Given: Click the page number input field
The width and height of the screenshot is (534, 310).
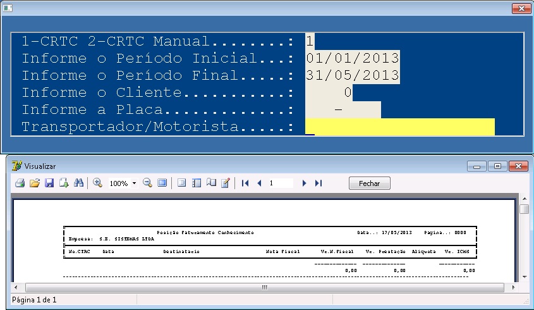Looking at the screenshot, I should point(281,183).
